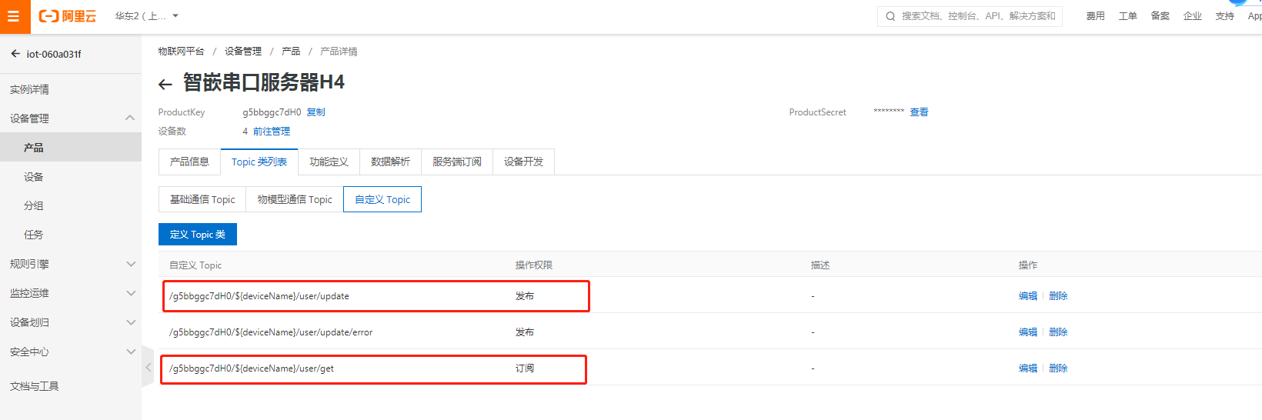
Task: Open the orange hamburger menu
Action: [x=14, y=16]
